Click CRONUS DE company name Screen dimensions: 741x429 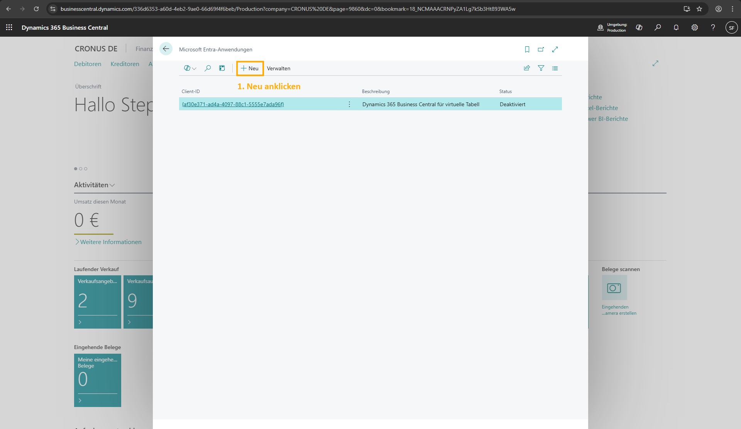[x=96, y=49]
